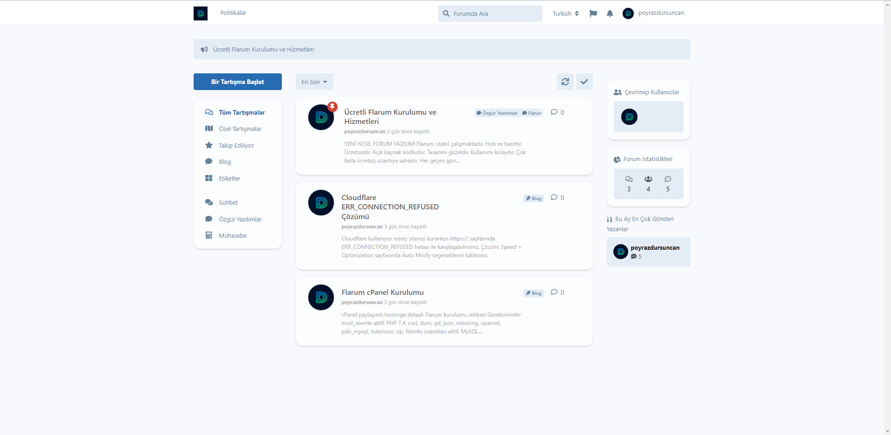Click the search magnifier icon

[x=446, y=13]
